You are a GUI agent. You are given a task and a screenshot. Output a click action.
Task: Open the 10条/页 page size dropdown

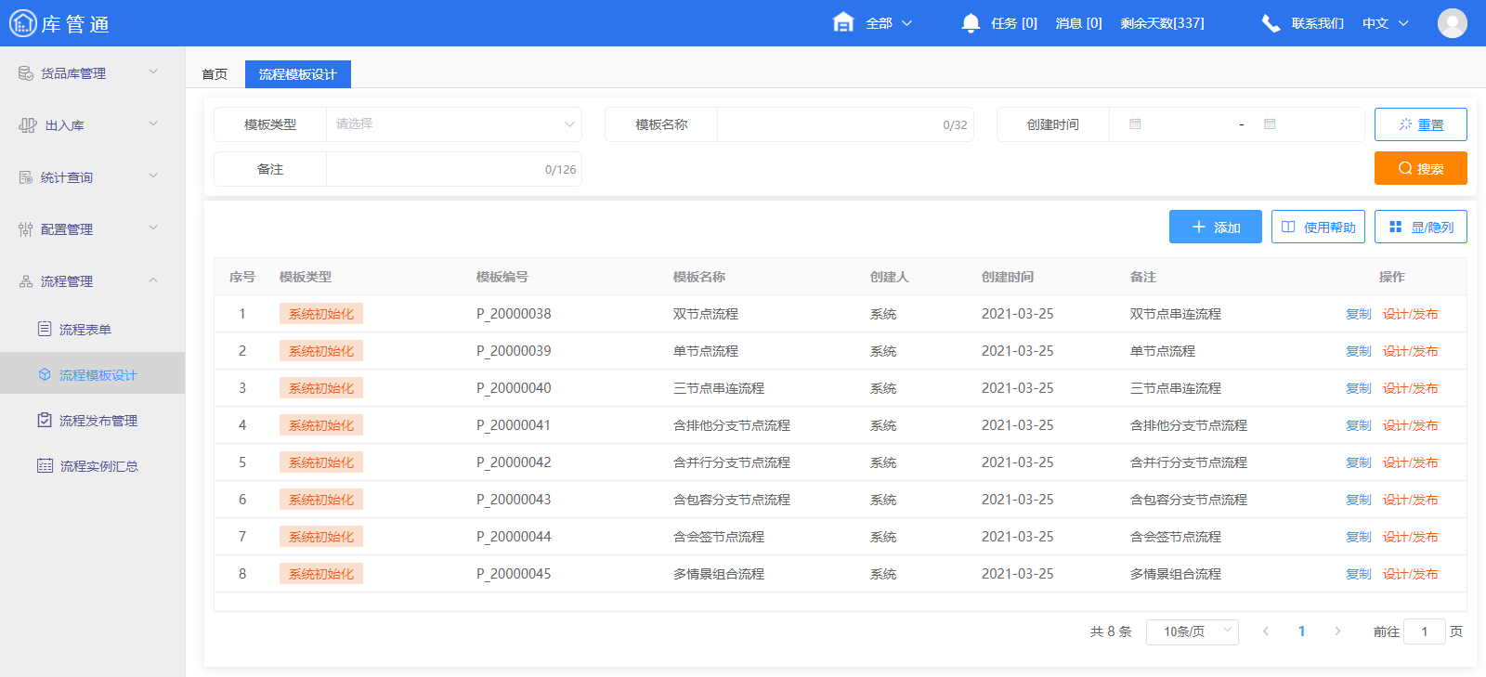point(1193,631)
